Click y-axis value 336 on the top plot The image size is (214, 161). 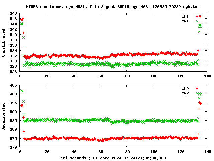(x=13, y=45)
